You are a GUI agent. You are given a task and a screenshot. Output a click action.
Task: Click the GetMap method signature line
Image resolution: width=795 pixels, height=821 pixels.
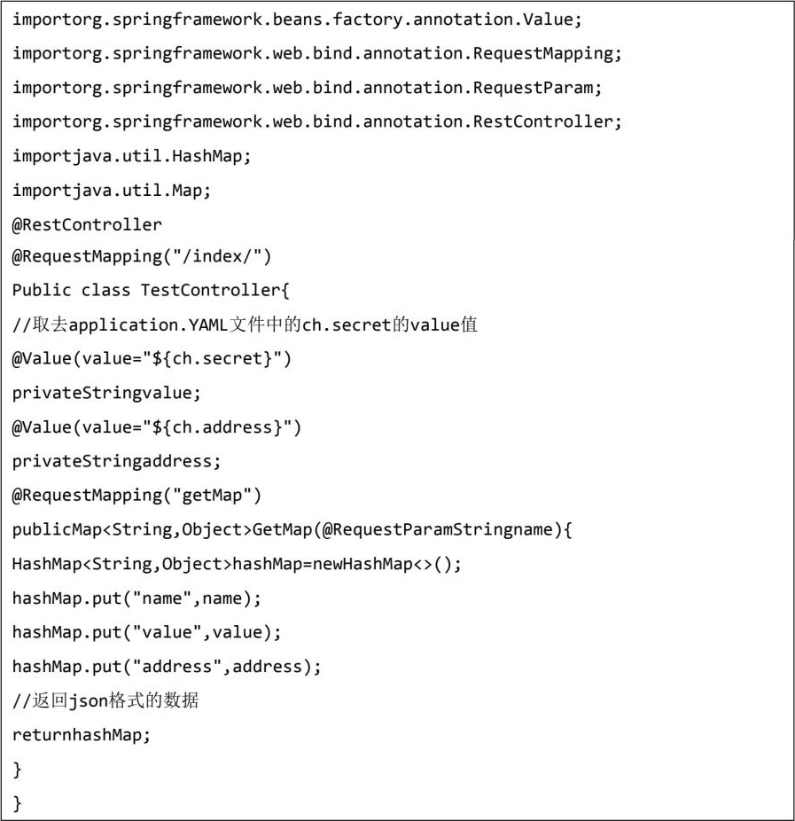(x=292, y=530)
